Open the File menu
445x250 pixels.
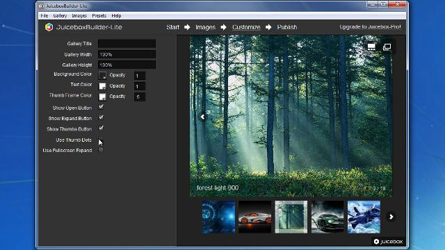click(x=44, y=15)
